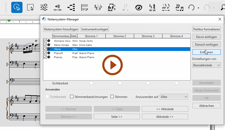Viewport: 225px width, 130px height.
Task: Open the key signature accidentals tool
Action: (x=97, y=7)
